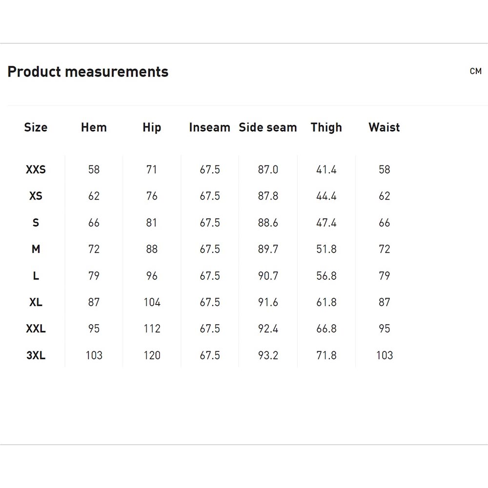The image size is (488, 488).
Task: Select the Inseam value in XXL row
Action: click(x=210, y=328)
